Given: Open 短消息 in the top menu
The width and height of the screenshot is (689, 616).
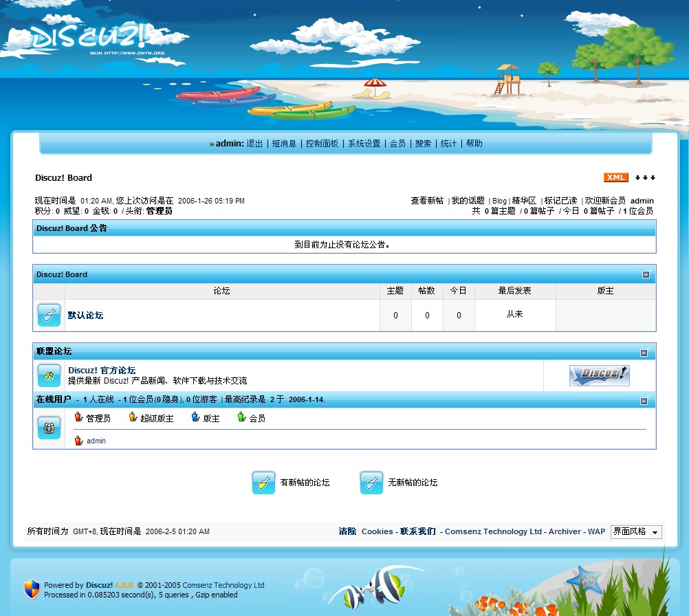Looking at the screenshot, I should [284, 144].
